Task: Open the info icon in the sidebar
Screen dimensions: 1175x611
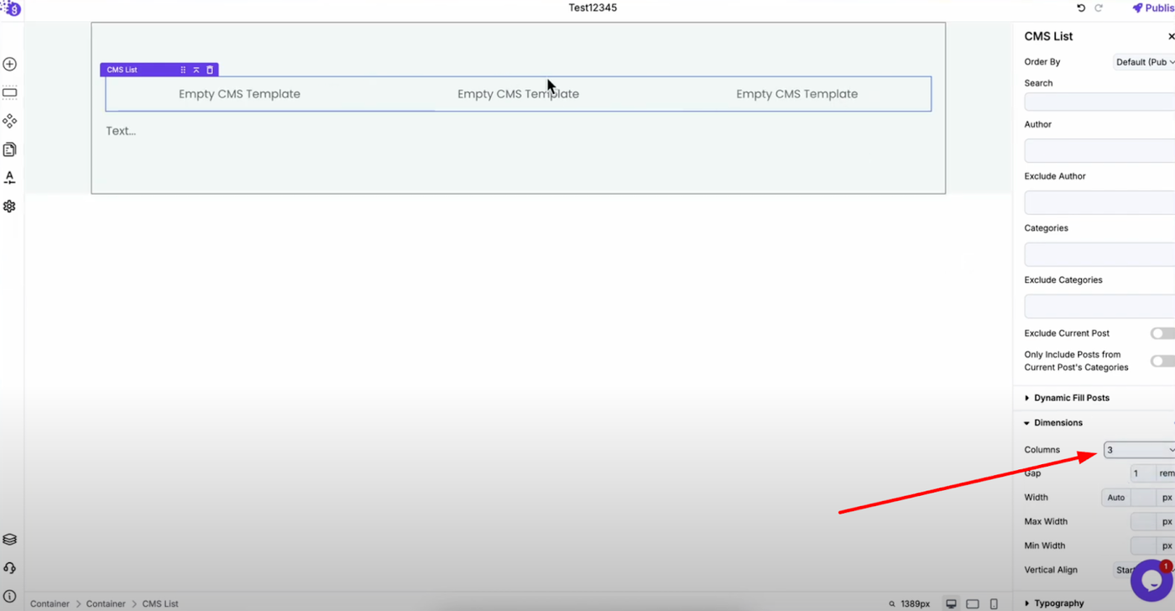Action: click(x=10, y=597)
